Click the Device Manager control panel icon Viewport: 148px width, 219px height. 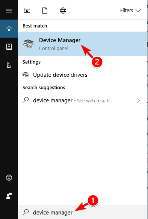(x=28, y=44)
